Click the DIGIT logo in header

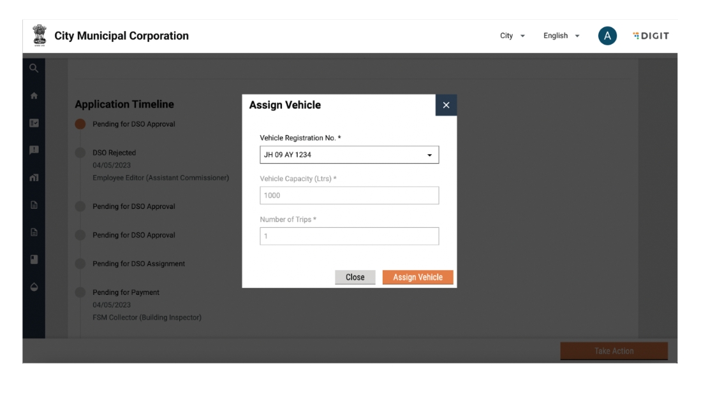651,36
